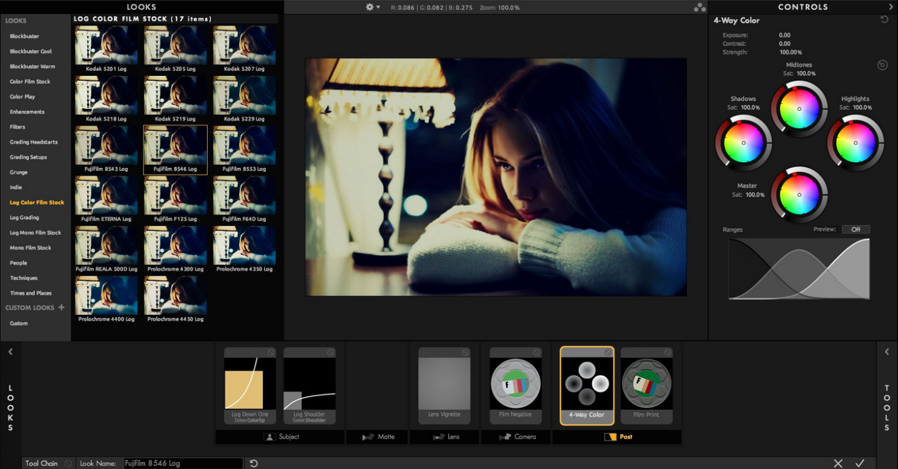Select the Log Down One tool card
This screenshot has height=469, width=898.
(250, 386)
